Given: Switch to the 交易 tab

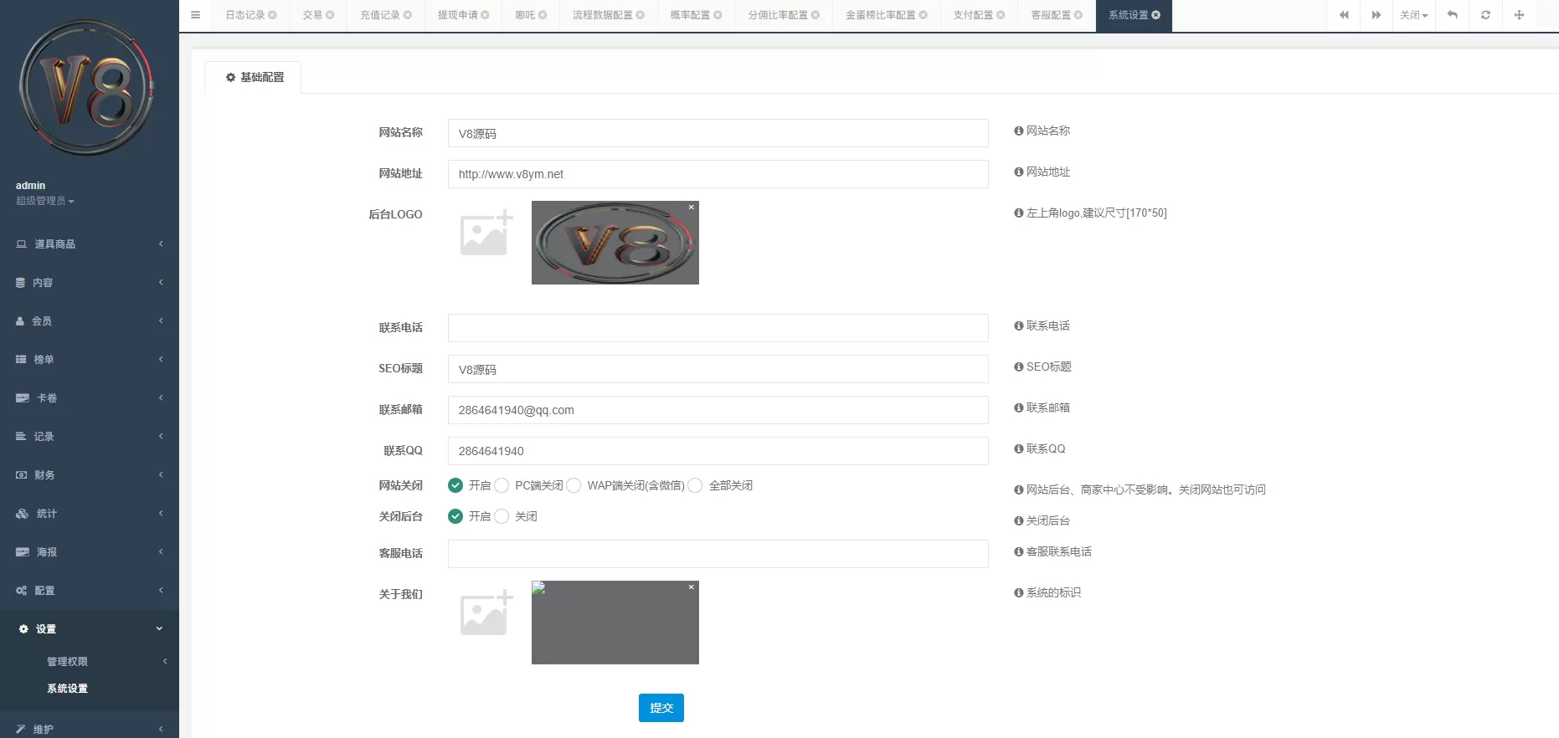Looking at the screenshot, I should coord(312,15).
